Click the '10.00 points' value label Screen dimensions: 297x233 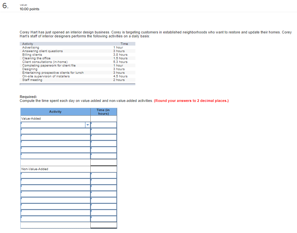coord(30,9)
